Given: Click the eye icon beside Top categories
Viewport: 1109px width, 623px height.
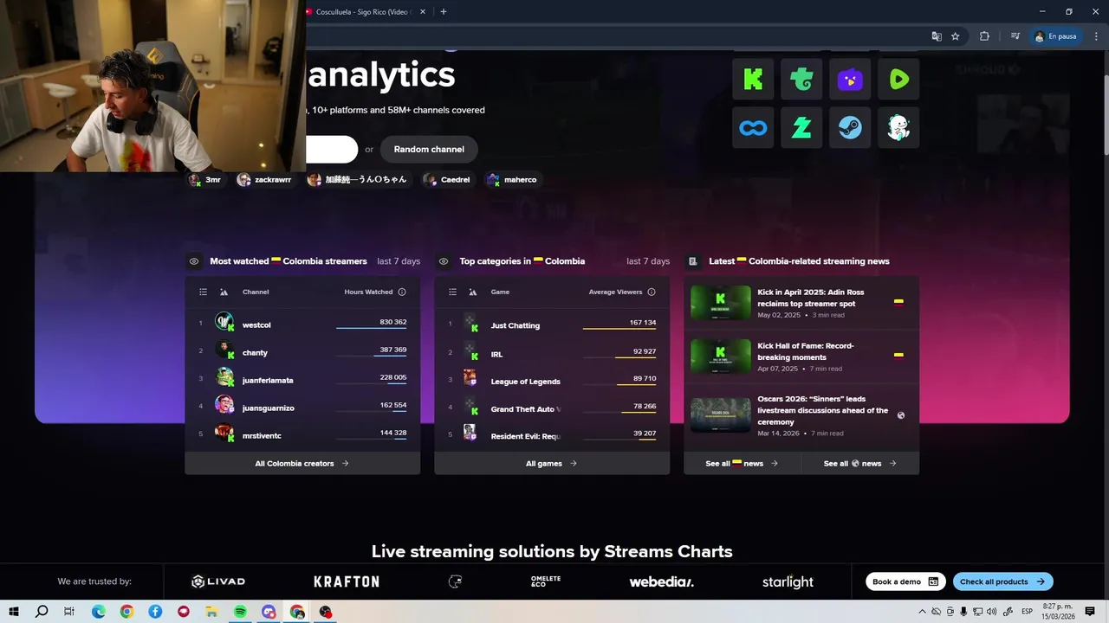Looking at the screenshot, I should tap(444, 261).
